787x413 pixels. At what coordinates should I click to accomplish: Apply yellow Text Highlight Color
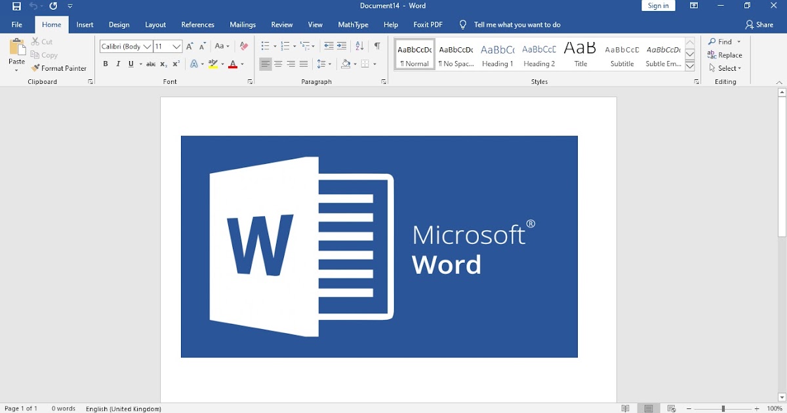212,64
